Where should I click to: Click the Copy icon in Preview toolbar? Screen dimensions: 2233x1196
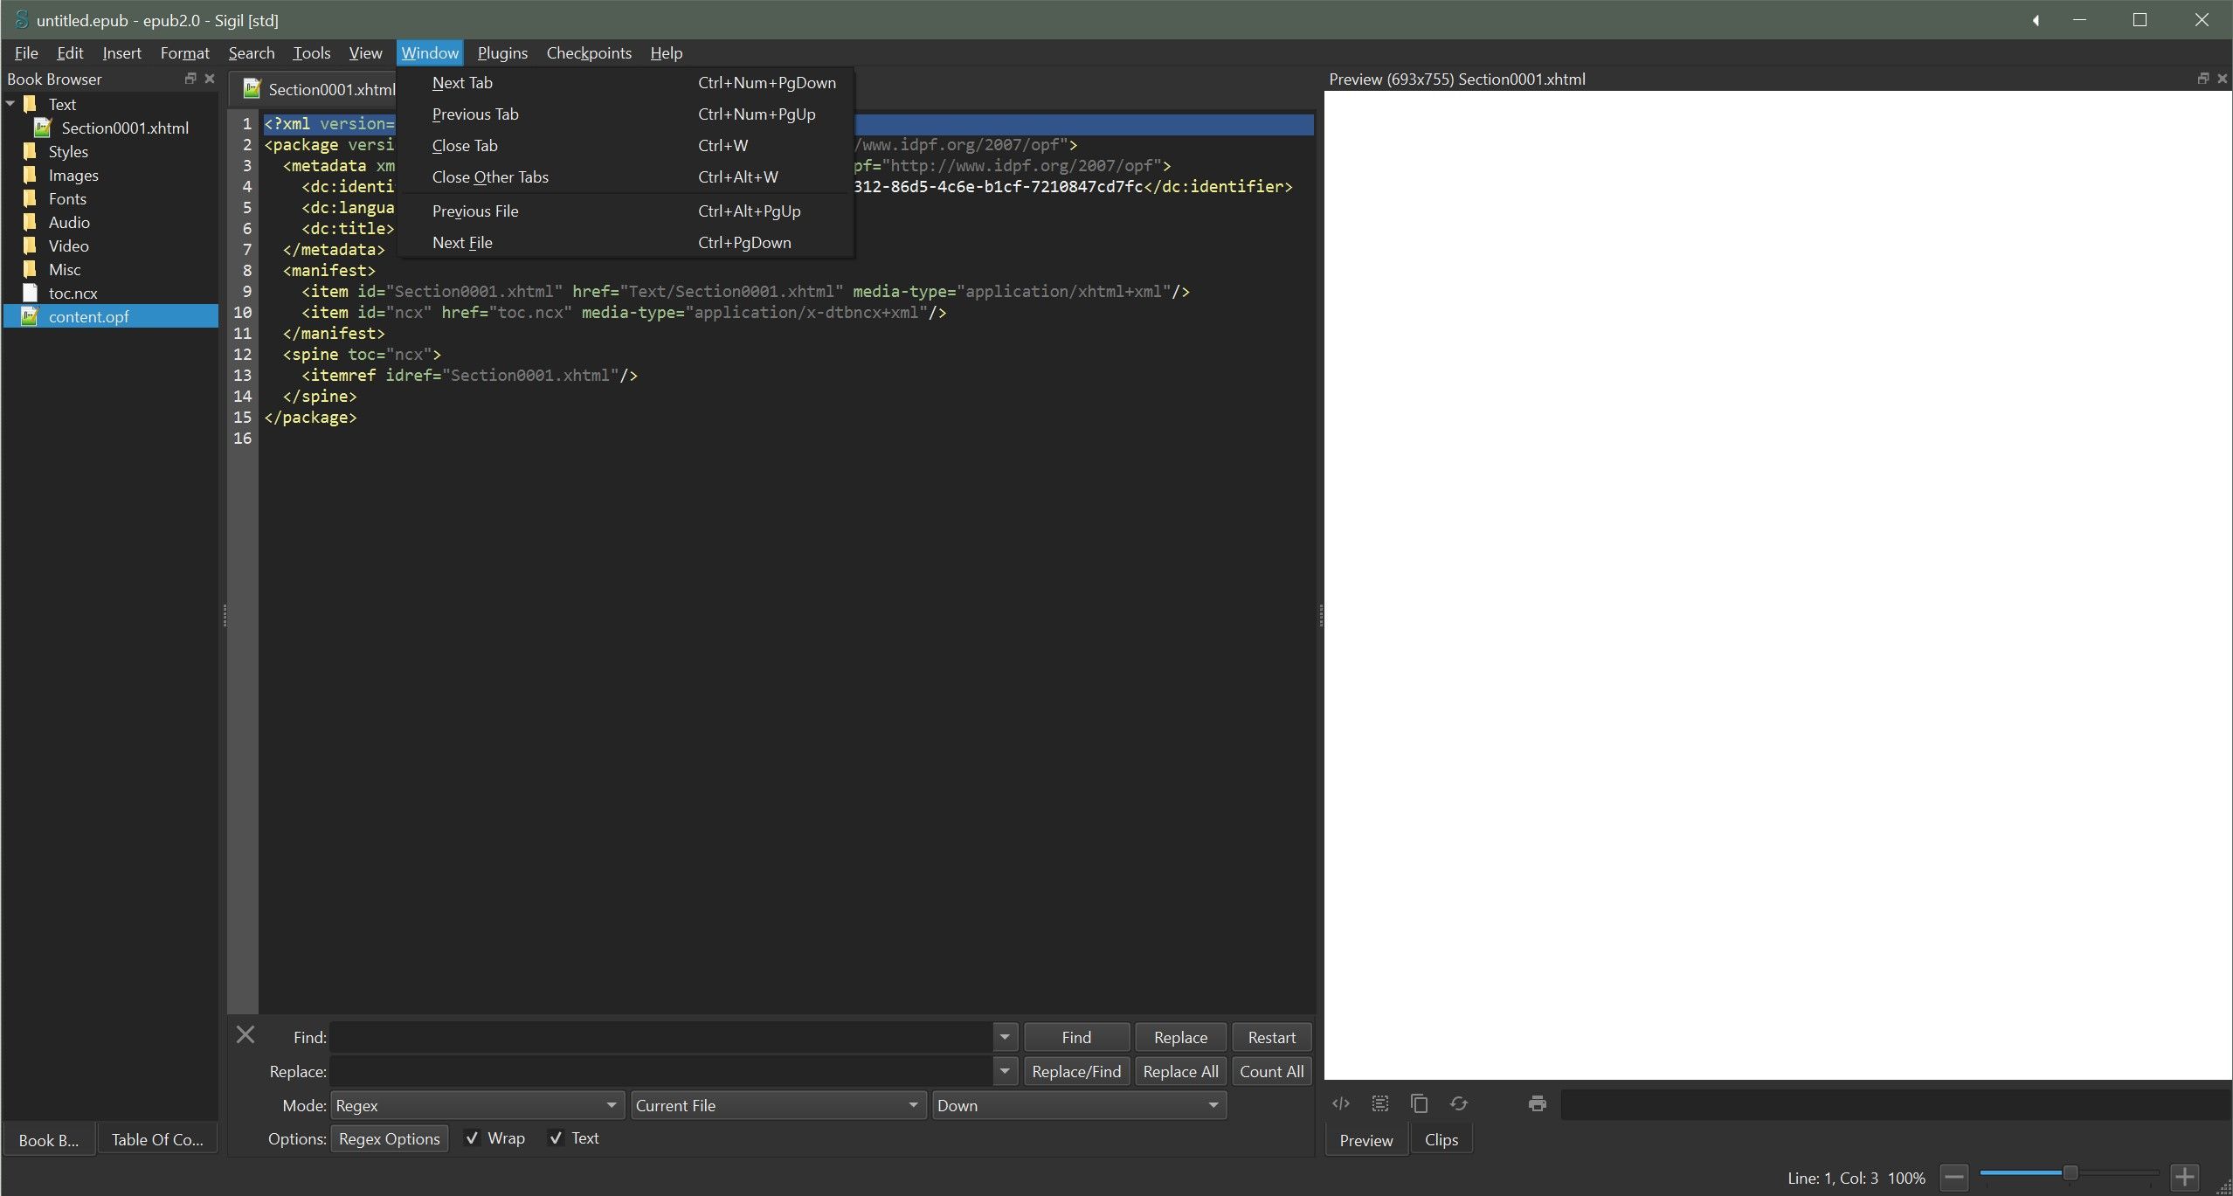[1419, 1103]
